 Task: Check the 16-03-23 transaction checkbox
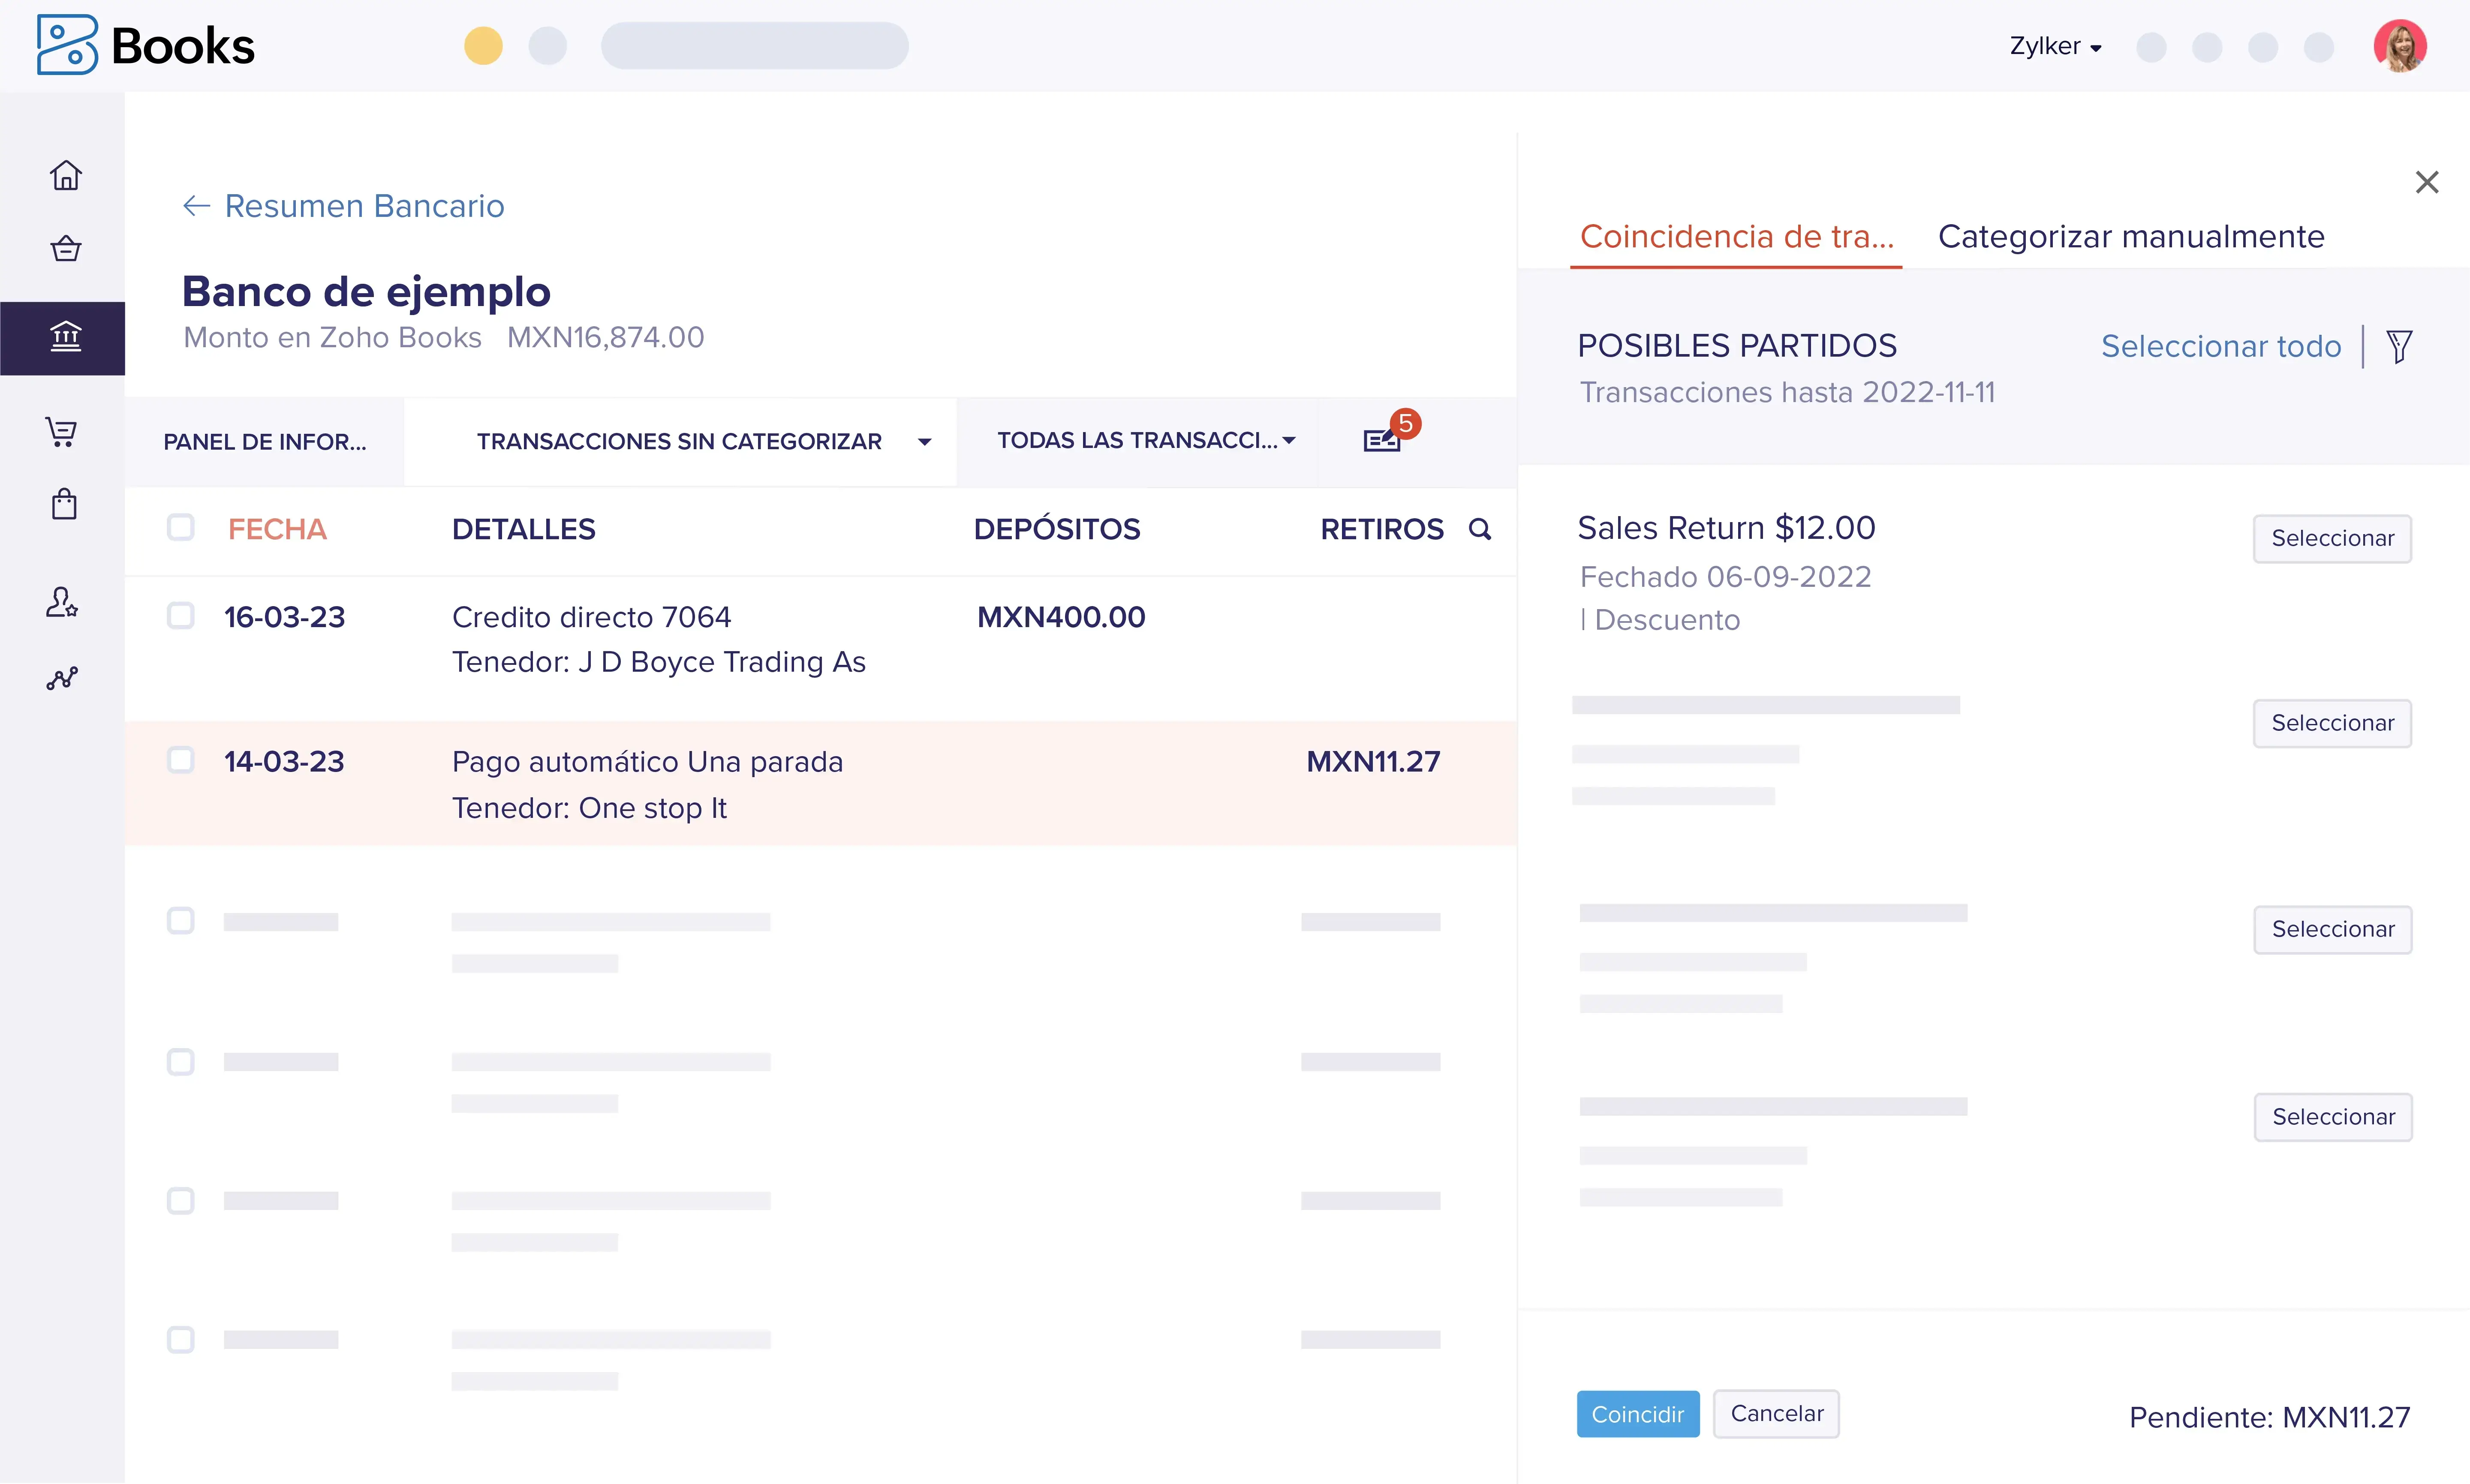pos(181,615)
